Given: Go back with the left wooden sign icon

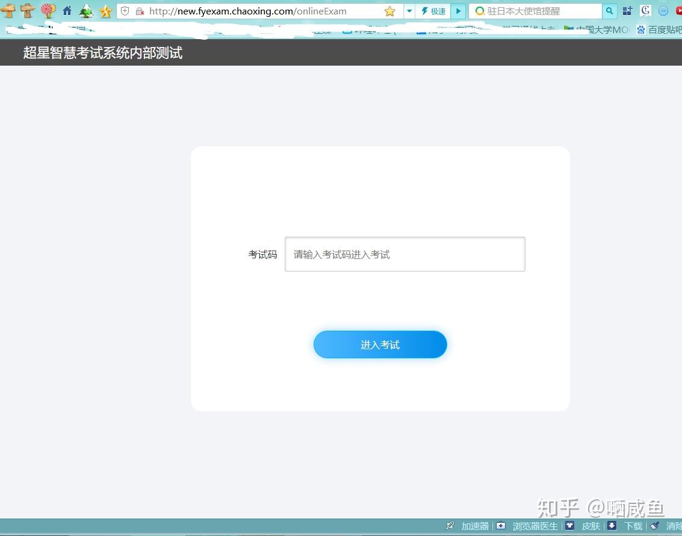Looking at the screenshot, I should 8,11.
